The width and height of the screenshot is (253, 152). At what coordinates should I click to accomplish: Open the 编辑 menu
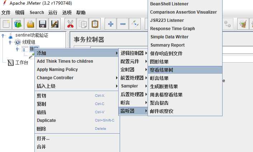point(20,13)
